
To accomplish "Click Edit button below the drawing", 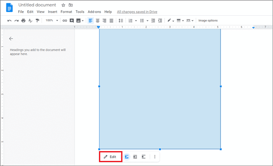I will [110, 157].
